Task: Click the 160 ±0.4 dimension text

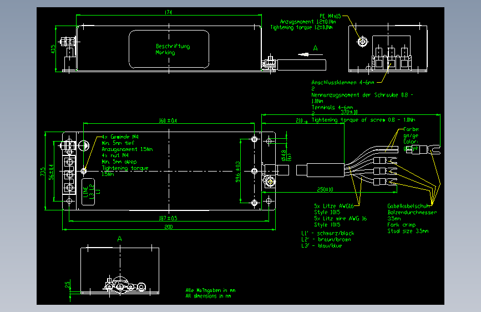Action: click(x=168, y=120)
